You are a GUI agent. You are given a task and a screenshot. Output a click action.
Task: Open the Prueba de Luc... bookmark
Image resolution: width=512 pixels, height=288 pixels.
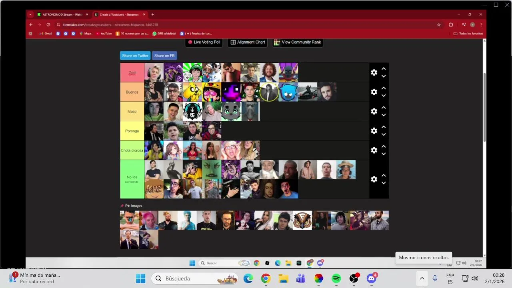click(196, 34)
